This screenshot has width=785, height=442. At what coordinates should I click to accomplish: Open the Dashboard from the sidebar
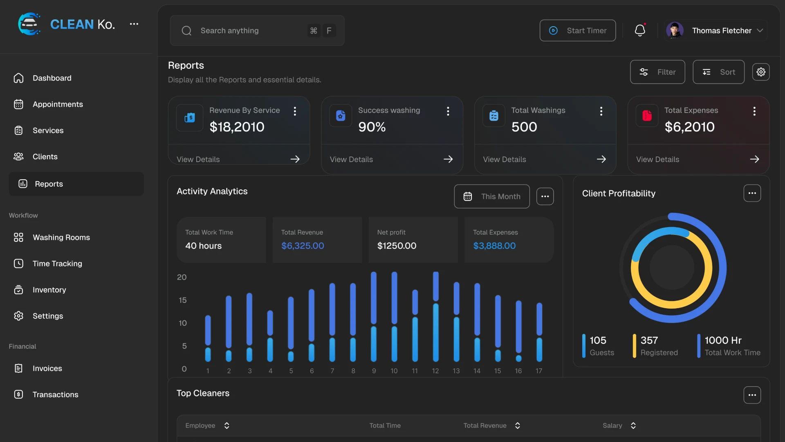point(52,78)
